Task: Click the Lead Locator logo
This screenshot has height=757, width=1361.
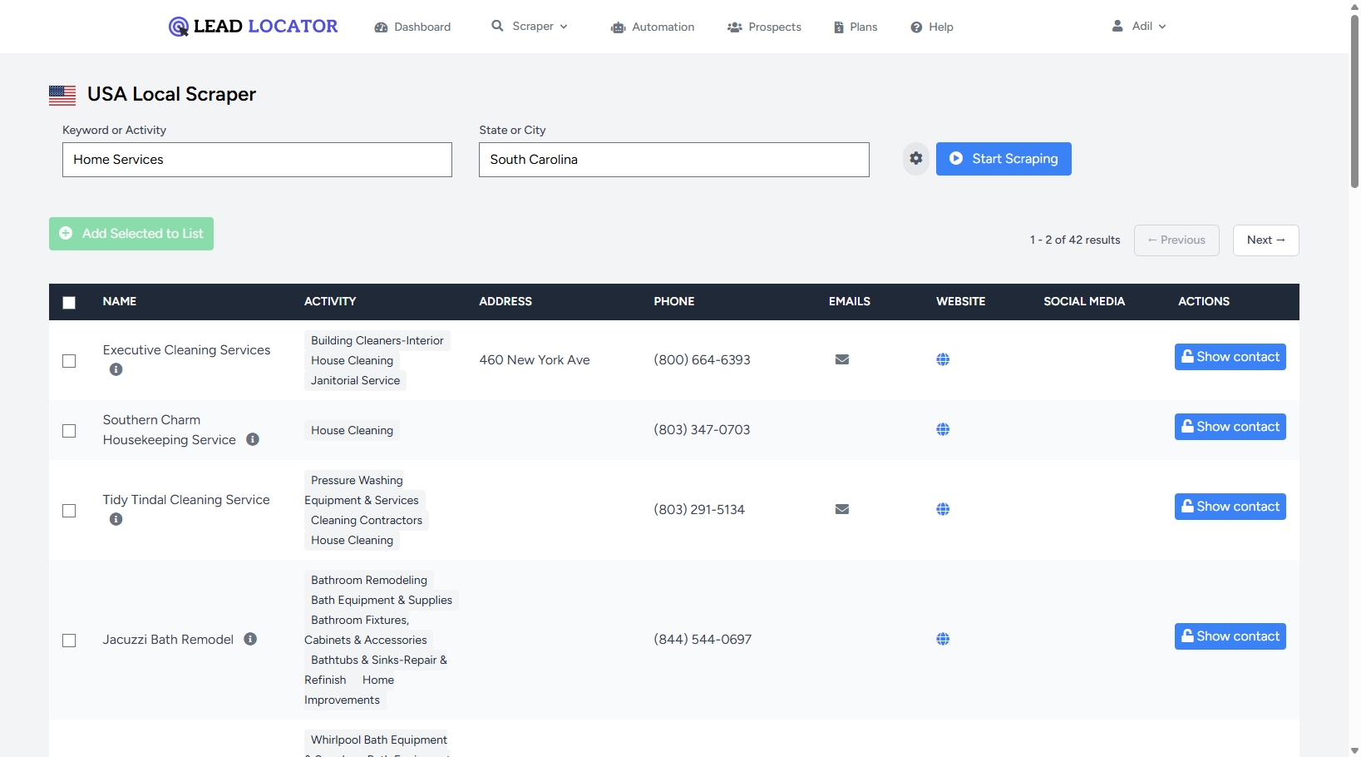Action: [x=254, y=27]
